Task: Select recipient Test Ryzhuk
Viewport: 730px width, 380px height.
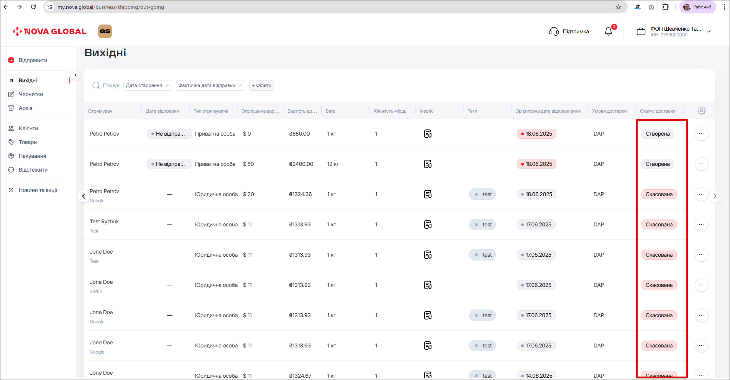Action: pyautogui.click(x=104, y=221)
